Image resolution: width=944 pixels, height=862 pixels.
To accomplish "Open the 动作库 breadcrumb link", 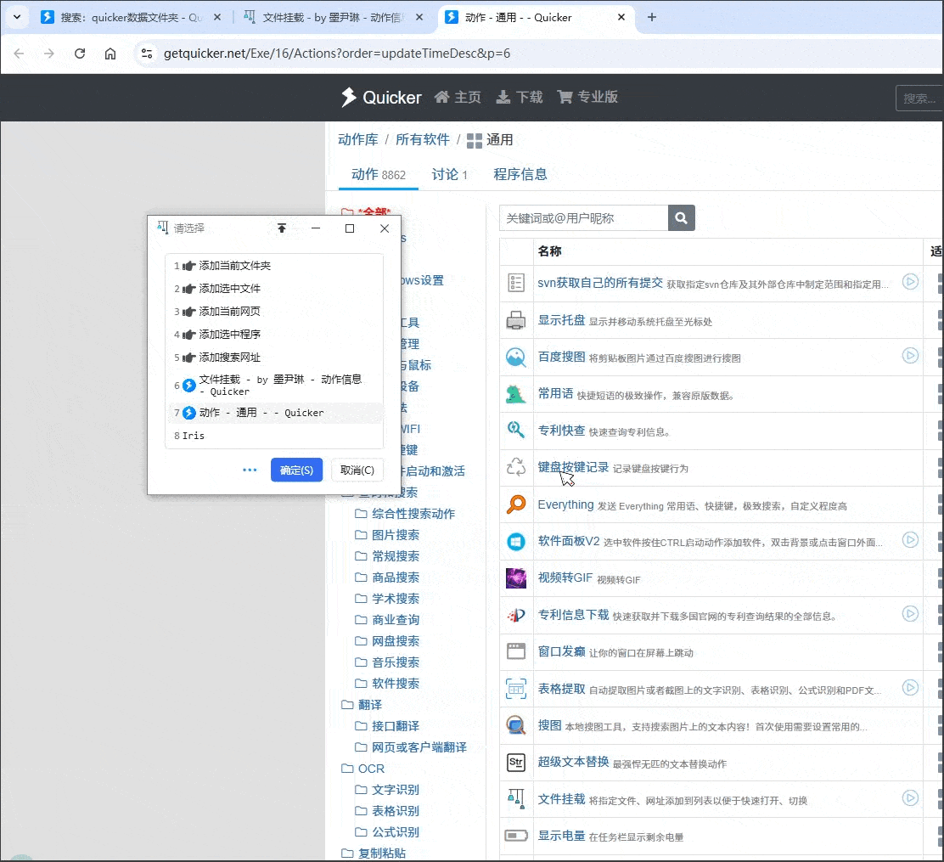I will (358, 140).
